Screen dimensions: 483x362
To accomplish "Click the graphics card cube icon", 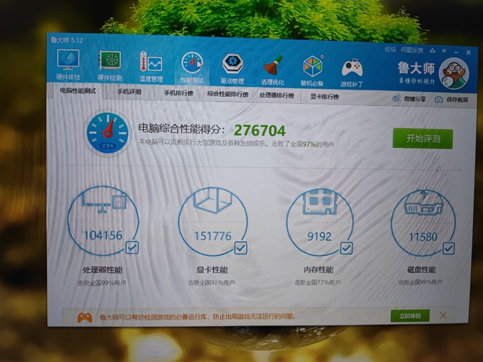I will 213,200.
